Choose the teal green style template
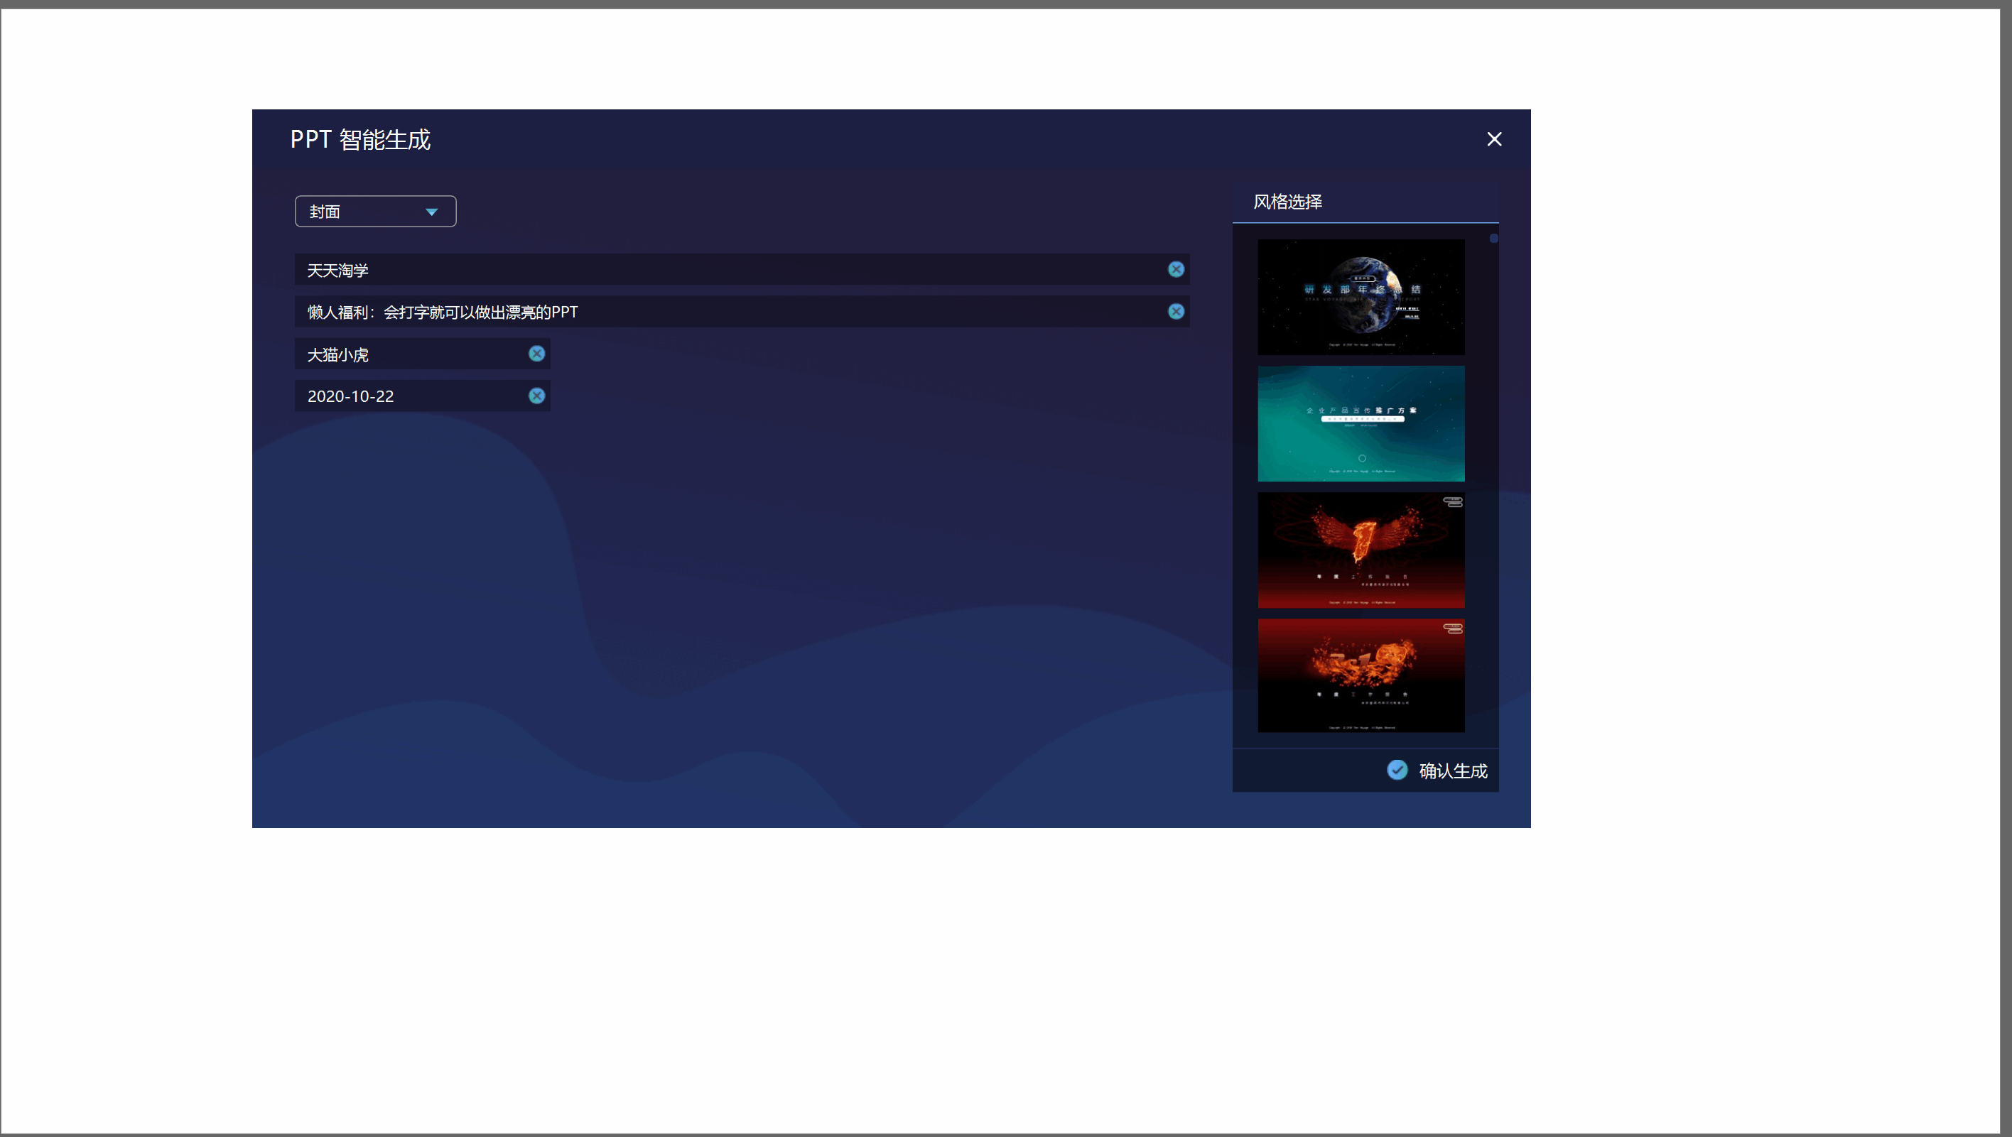 coord(1361,424)
